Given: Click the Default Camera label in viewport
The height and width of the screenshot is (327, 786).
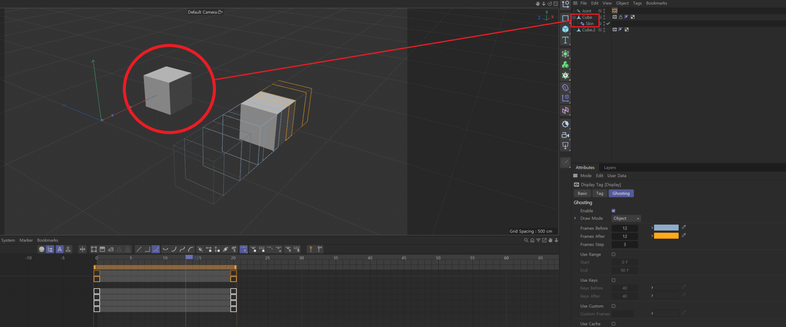Looking at the screenshot, I should [x=202, y=12].
